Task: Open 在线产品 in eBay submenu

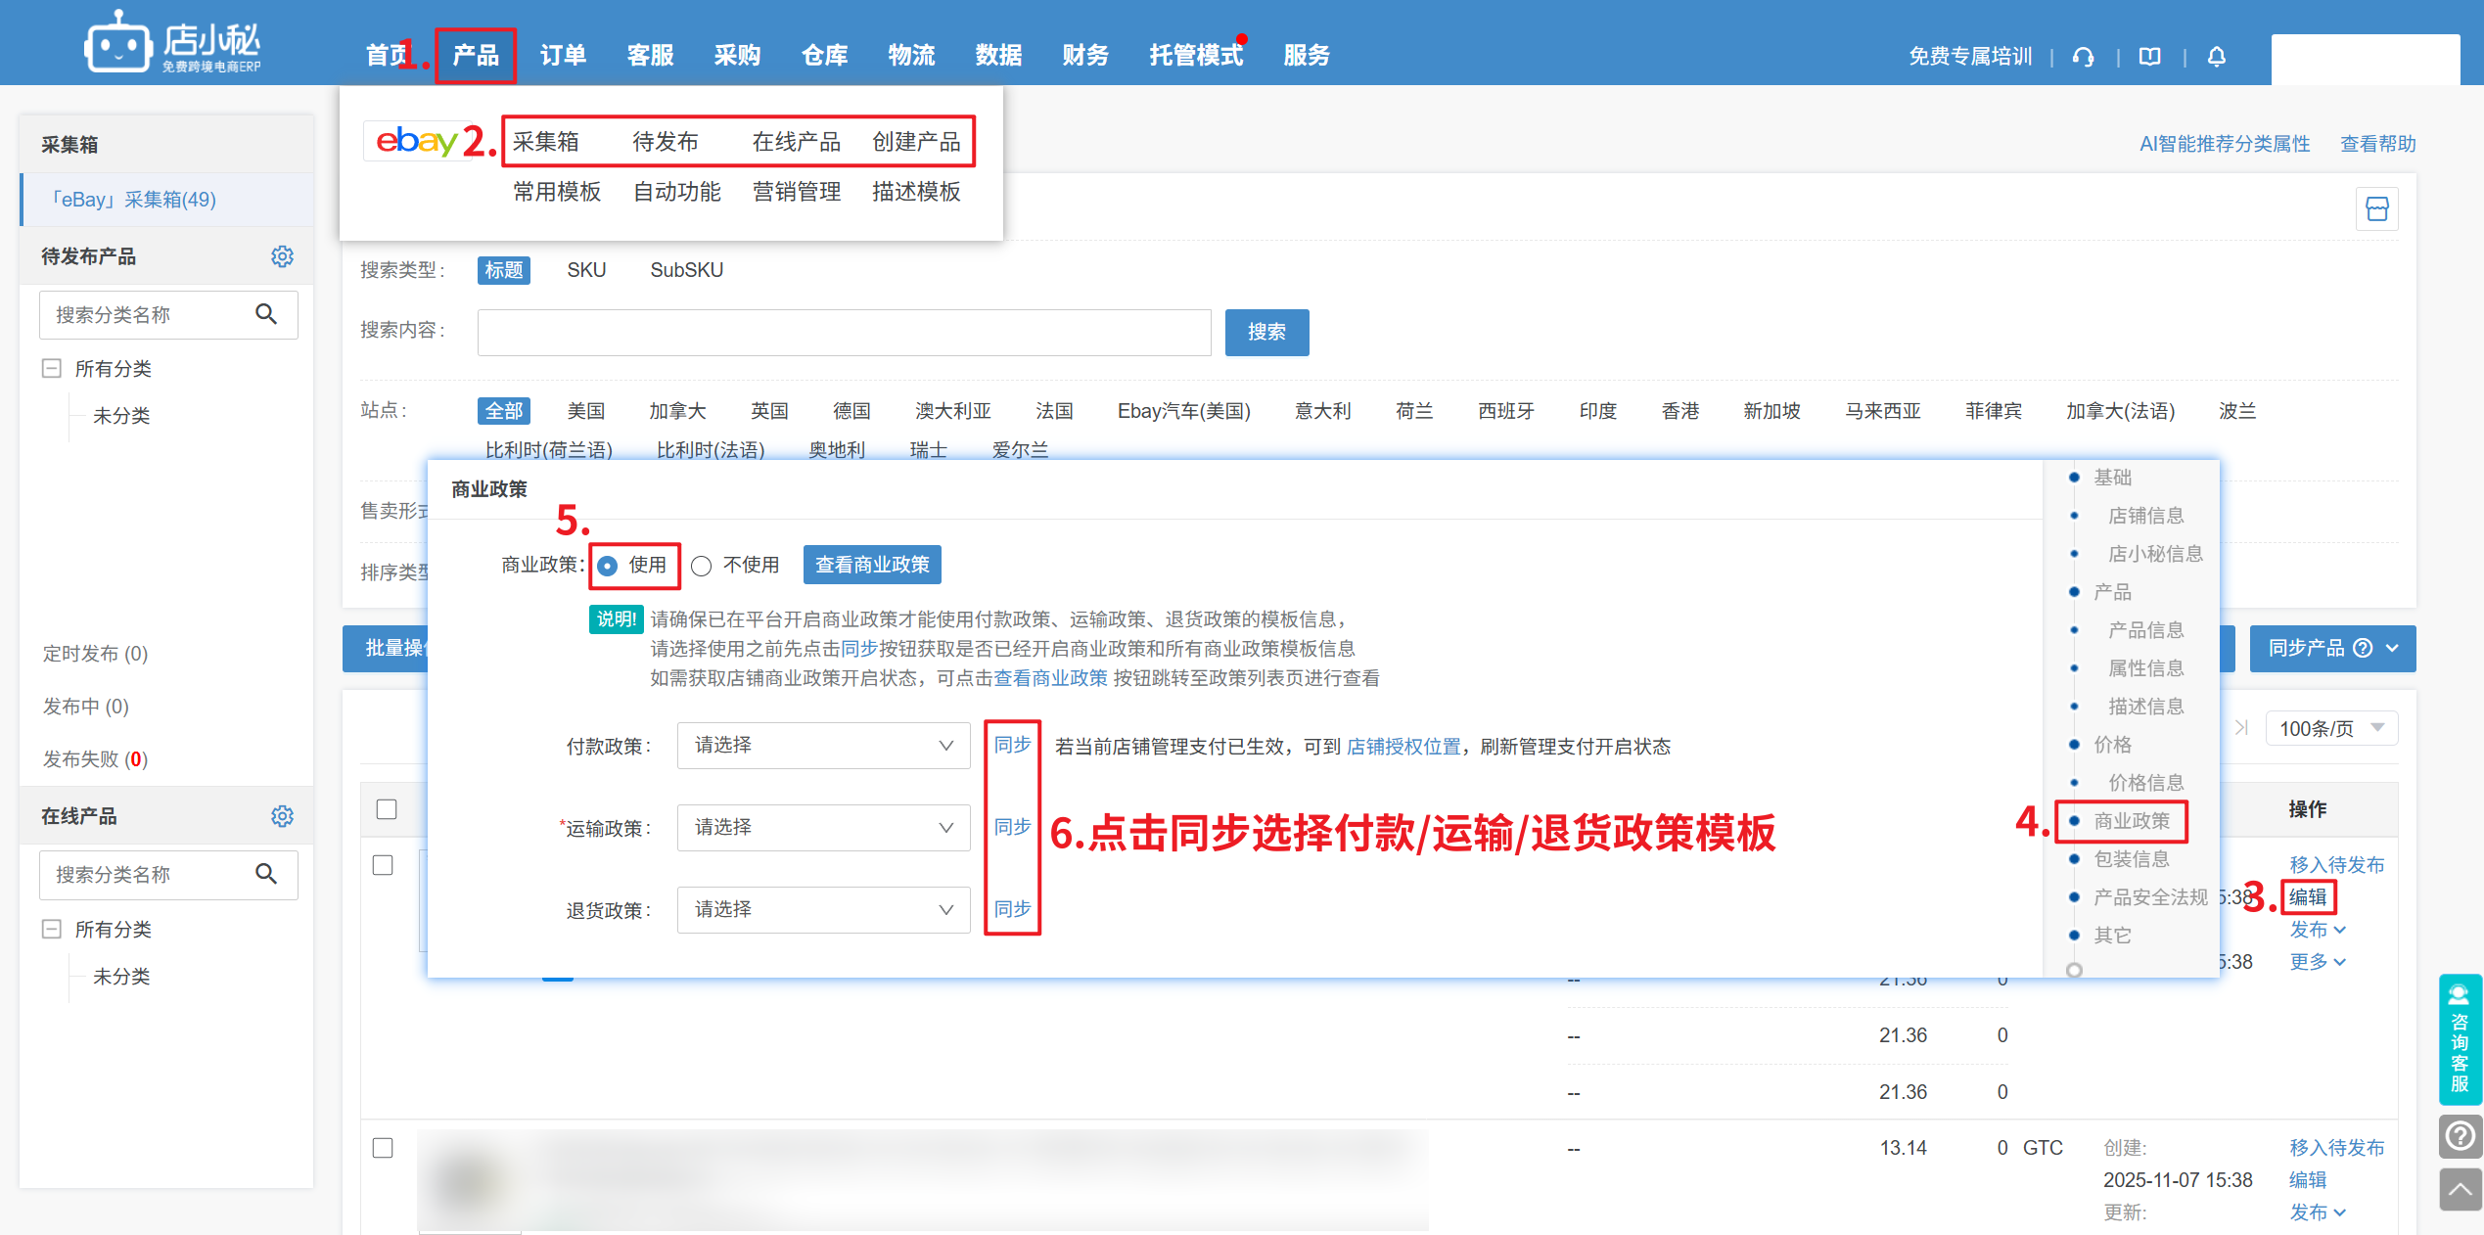Action: click(796, 142)
